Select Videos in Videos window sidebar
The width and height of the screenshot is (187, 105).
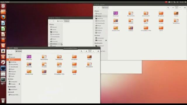pos(55,44)
